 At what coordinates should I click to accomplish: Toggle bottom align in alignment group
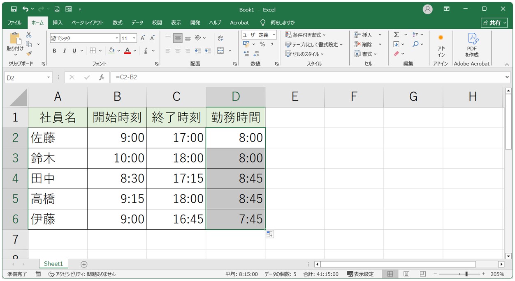click(x=188, y=38)
